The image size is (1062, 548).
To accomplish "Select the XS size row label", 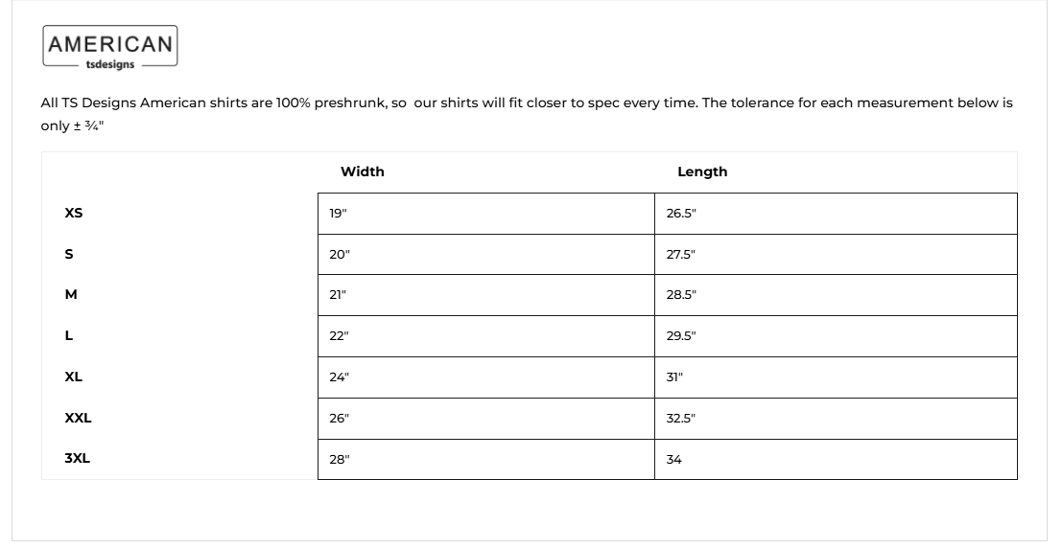I will (x=74, y=214).
